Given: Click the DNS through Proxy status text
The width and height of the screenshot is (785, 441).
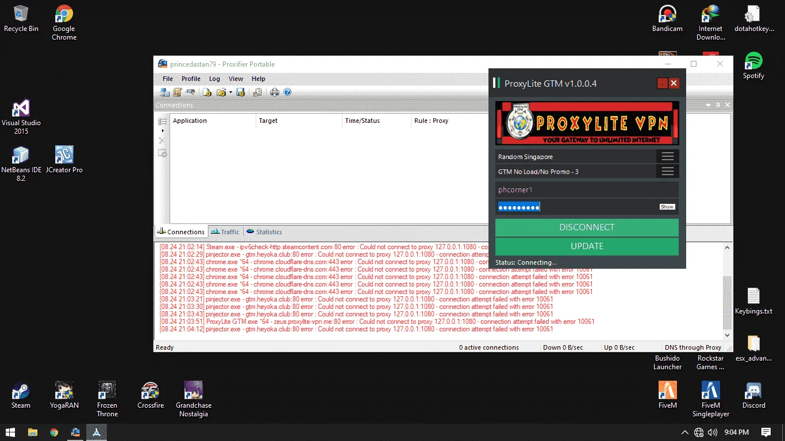Looking at the screenshot, I should pyautogui.click(x=693, y=347).
